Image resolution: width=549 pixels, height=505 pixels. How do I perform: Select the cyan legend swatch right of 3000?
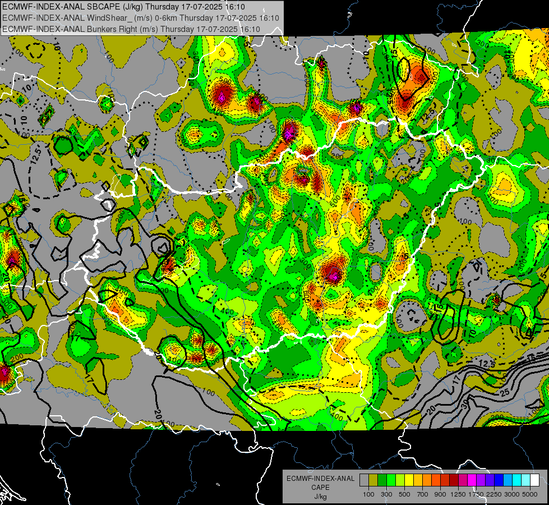coord(517,480)
